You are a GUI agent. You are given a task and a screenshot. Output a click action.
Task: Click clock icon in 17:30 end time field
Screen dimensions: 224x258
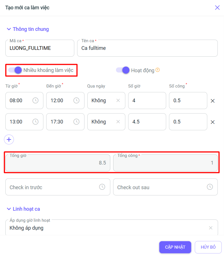click(77, 121)
